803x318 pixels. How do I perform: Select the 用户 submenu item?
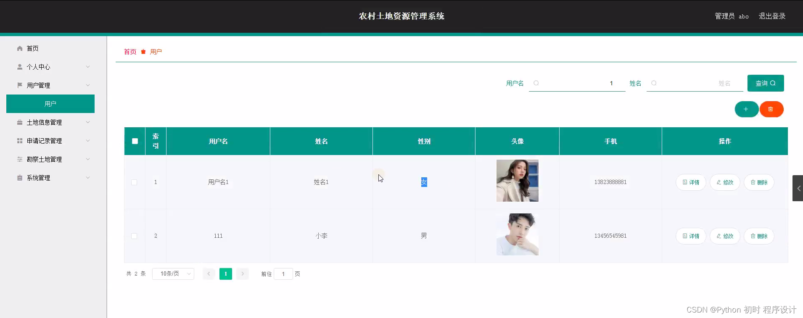tap(50, 104)
